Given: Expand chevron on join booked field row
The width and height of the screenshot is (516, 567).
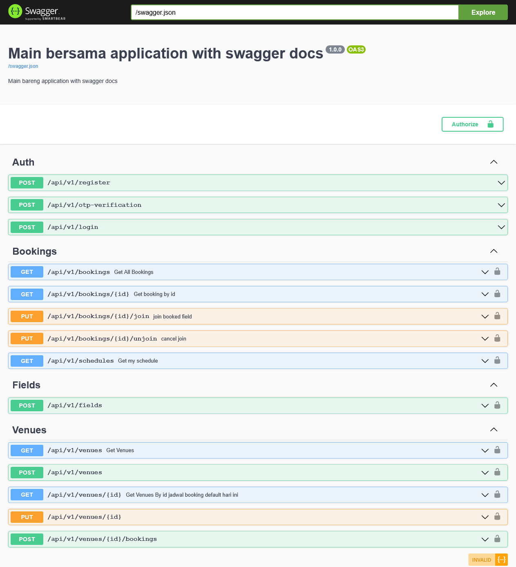Looking at the screenshot, I should (x=485, y=316).
